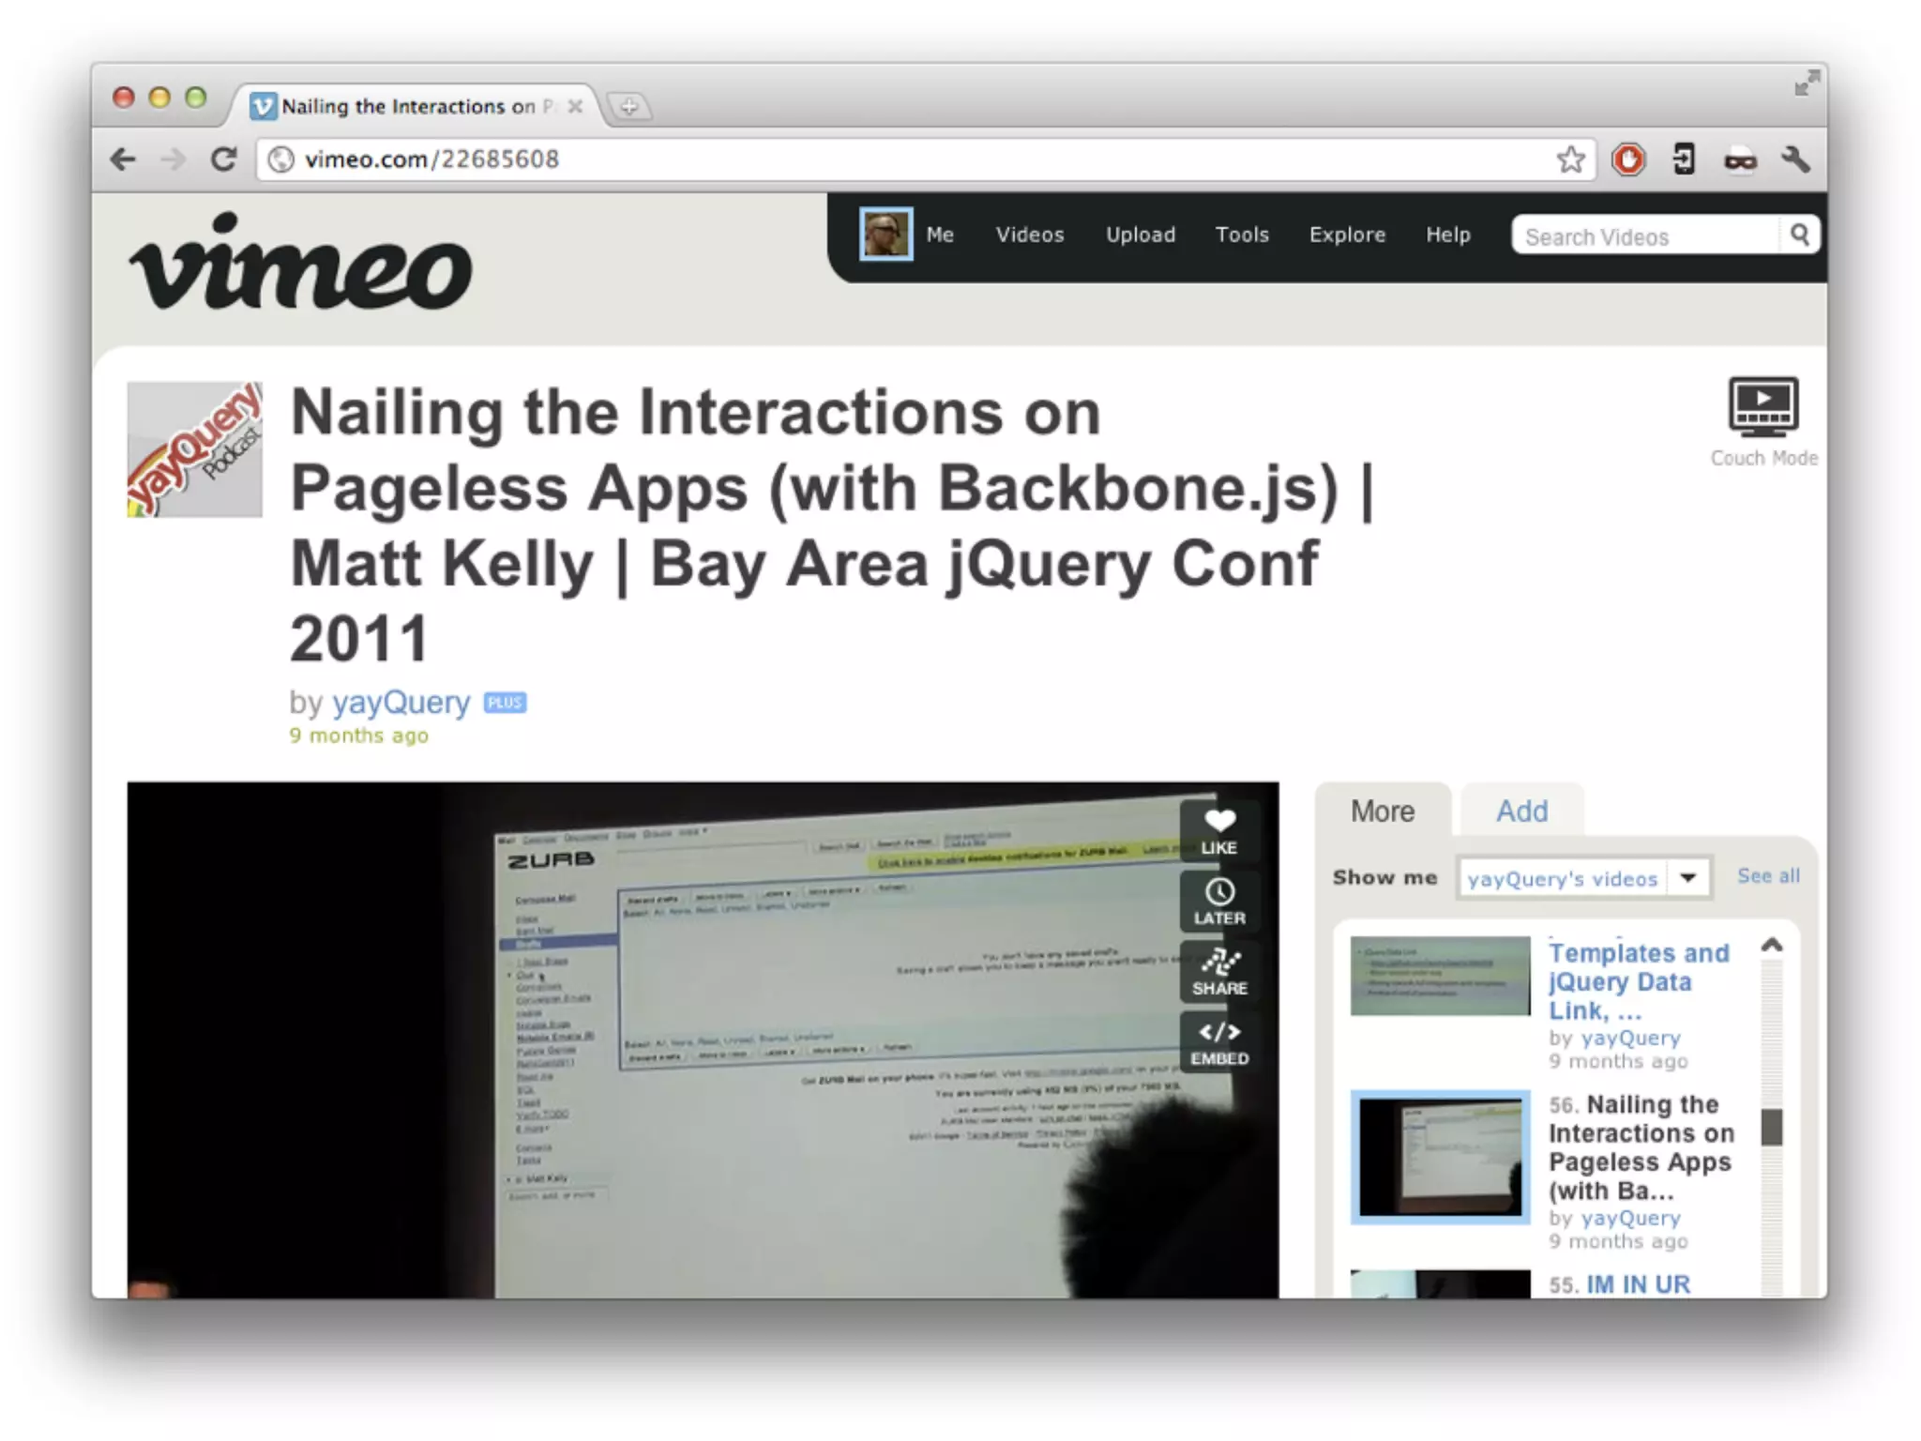Open the yayQuery's videos dropdown
This screenshot has height=1441, width=1921.
click(1584, 878)
